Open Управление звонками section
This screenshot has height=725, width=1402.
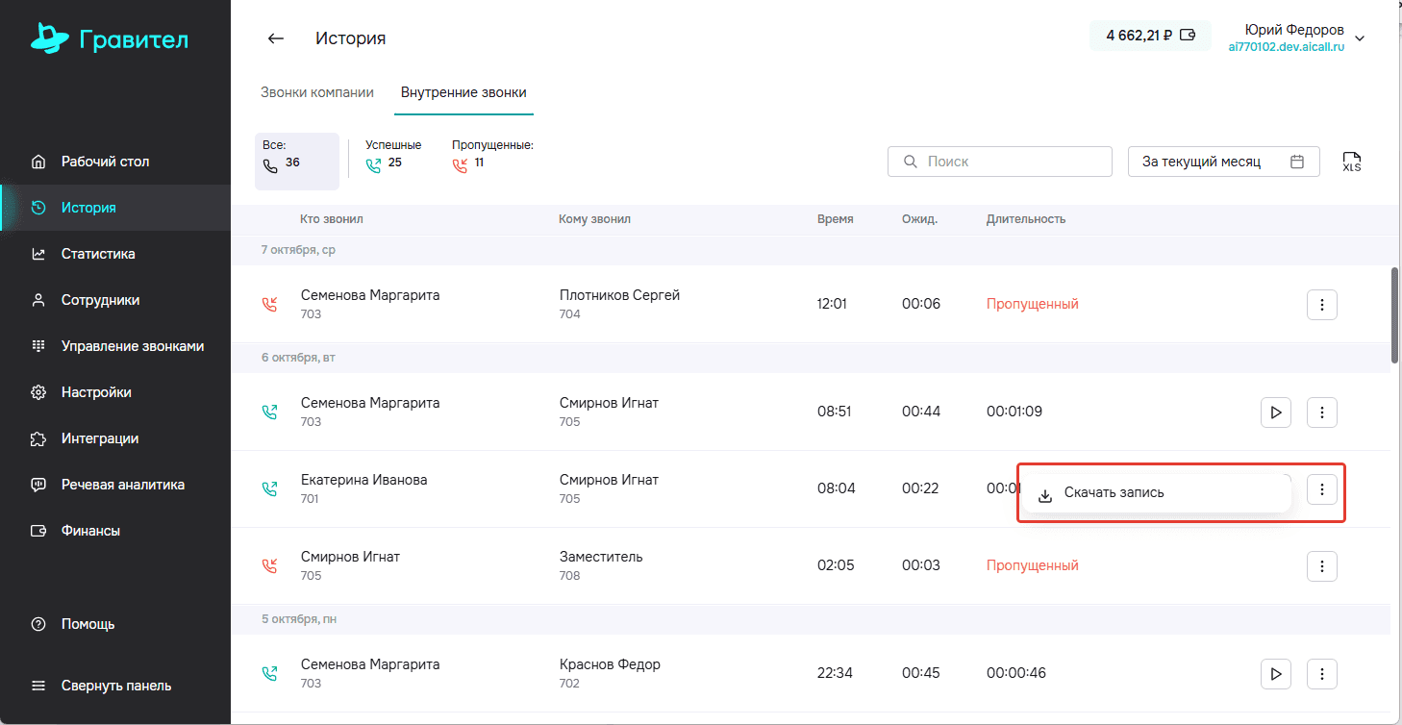[x=115, y=346]
